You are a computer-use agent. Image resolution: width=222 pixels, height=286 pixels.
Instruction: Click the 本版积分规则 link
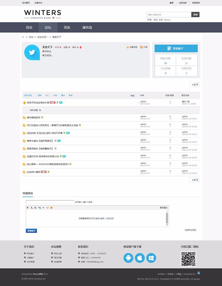click(190, 230)
